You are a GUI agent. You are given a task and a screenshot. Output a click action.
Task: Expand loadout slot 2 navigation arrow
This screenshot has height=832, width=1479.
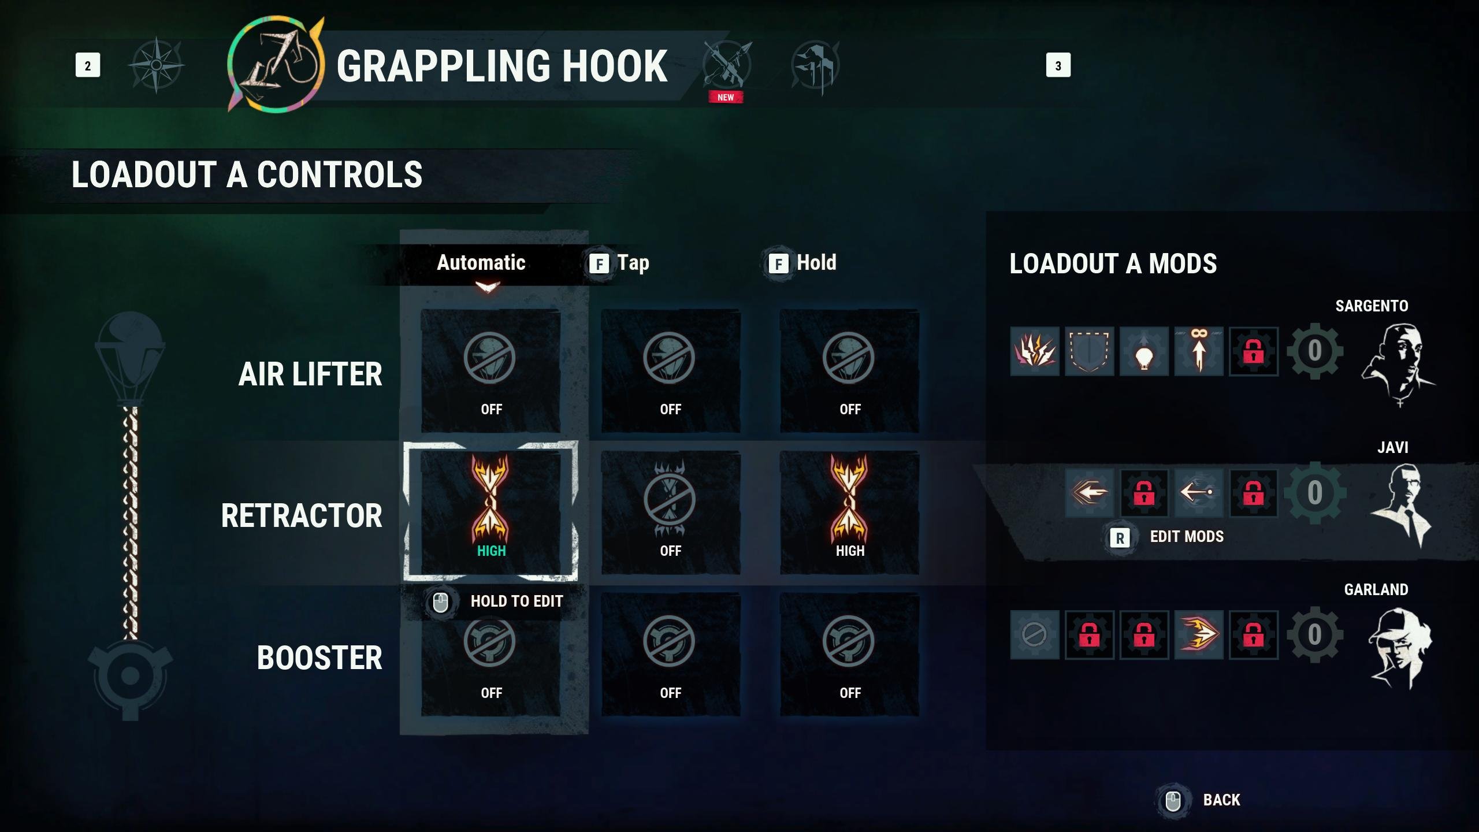point(87,65)
